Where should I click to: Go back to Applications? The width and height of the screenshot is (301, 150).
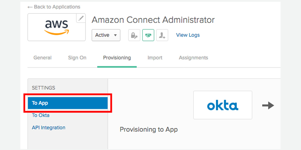point(54,7)
